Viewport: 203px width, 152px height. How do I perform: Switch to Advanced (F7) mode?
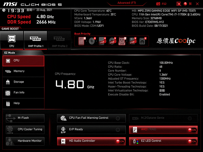[127, 3]
